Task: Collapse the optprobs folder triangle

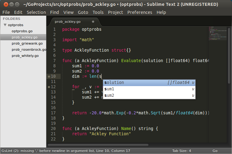Action: (x=5, y=25)
